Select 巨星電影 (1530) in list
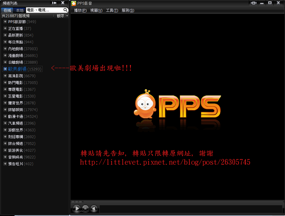Screen dimensions: 285x216 (x=22, y=96)
